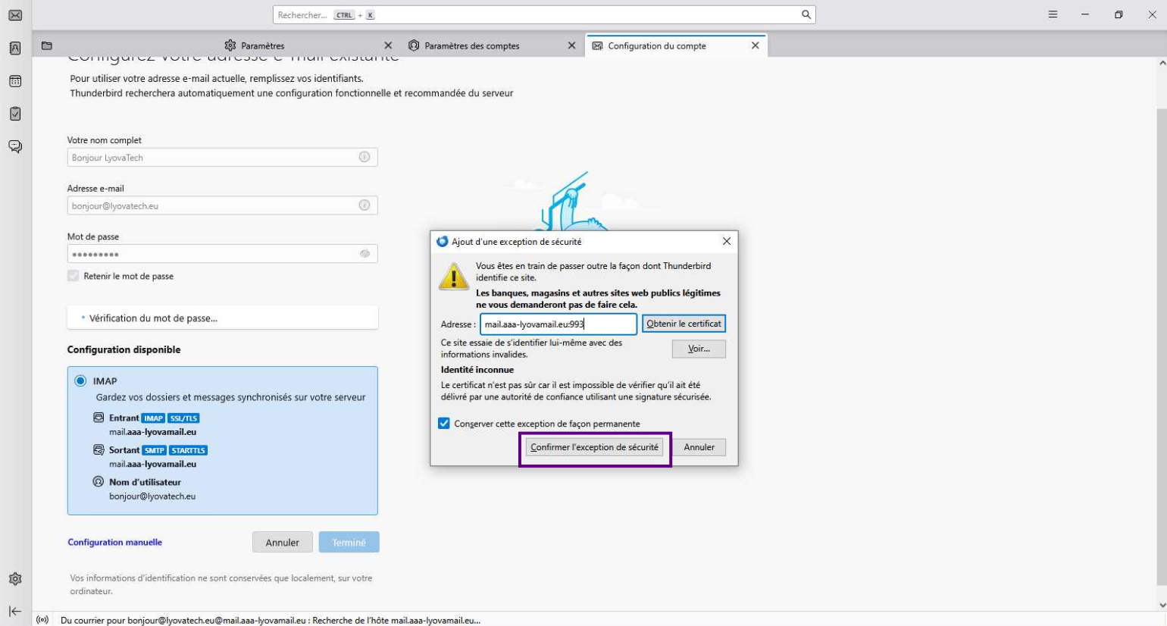Open the Address Book sidebar icon
The image size is (1167, 626).
point(15,48)
